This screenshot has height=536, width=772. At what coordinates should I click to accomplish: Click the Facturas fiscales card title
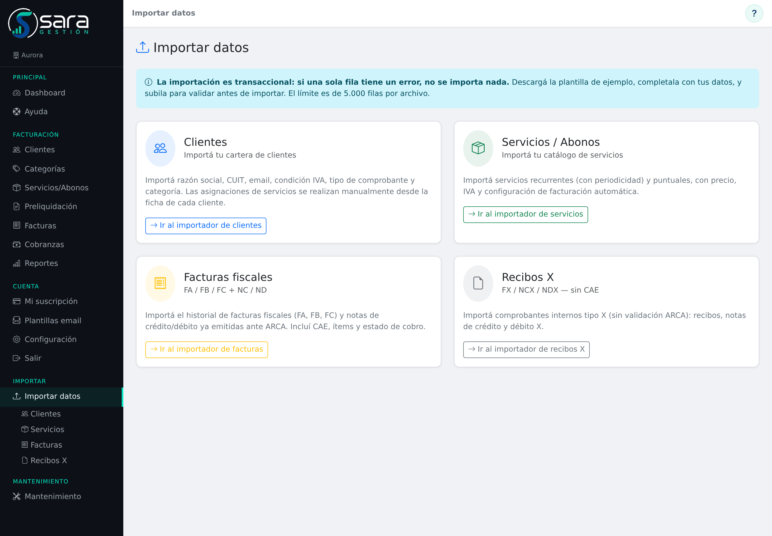click(x=228, y=277)
